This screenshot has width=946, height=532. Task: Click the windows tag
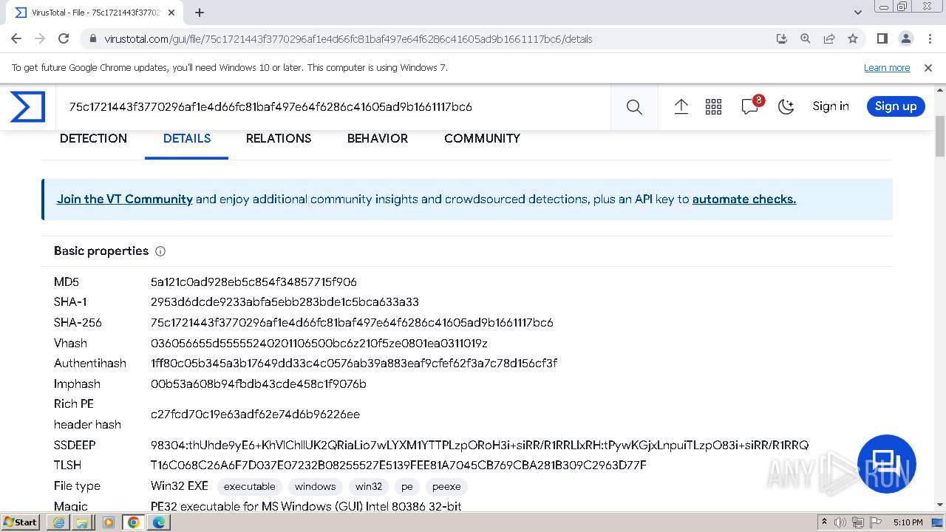316,486
